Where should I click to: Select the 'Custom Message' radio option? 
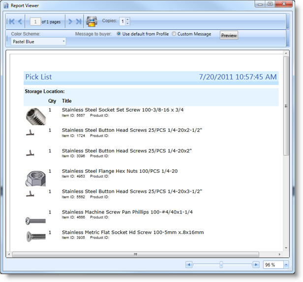[x=174, y=34]
